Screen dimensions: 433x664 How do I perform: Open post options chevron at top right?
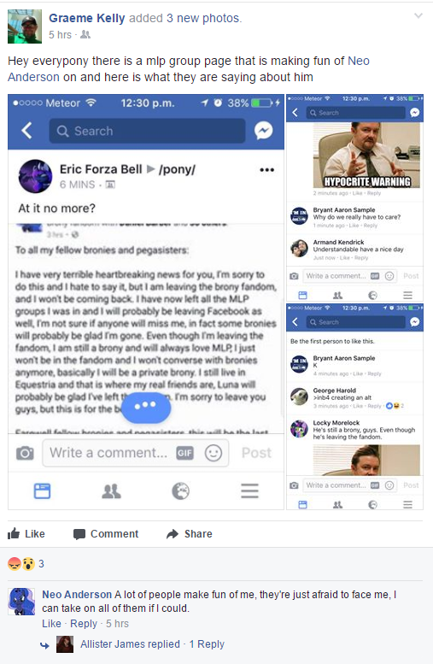coord(418,16)
